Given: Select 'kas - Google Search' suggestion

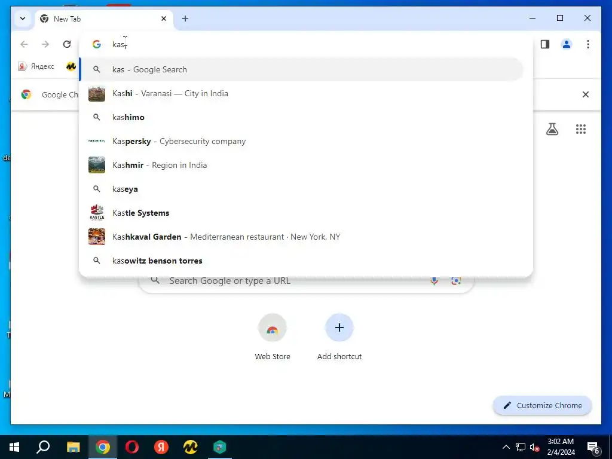Looking at the screenshot, I should click(301, 69).
